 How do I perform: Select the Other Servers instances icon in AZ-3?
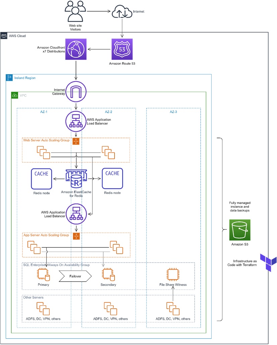tap(173, 308)
